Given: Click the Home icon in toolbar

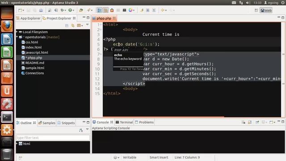Looking at the screenshot, I should point(112,10).
